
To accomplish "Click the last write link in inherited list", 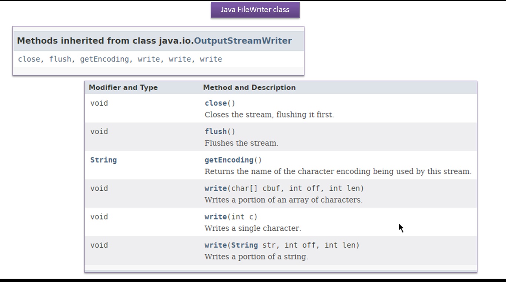I will (x=211, y=59).
